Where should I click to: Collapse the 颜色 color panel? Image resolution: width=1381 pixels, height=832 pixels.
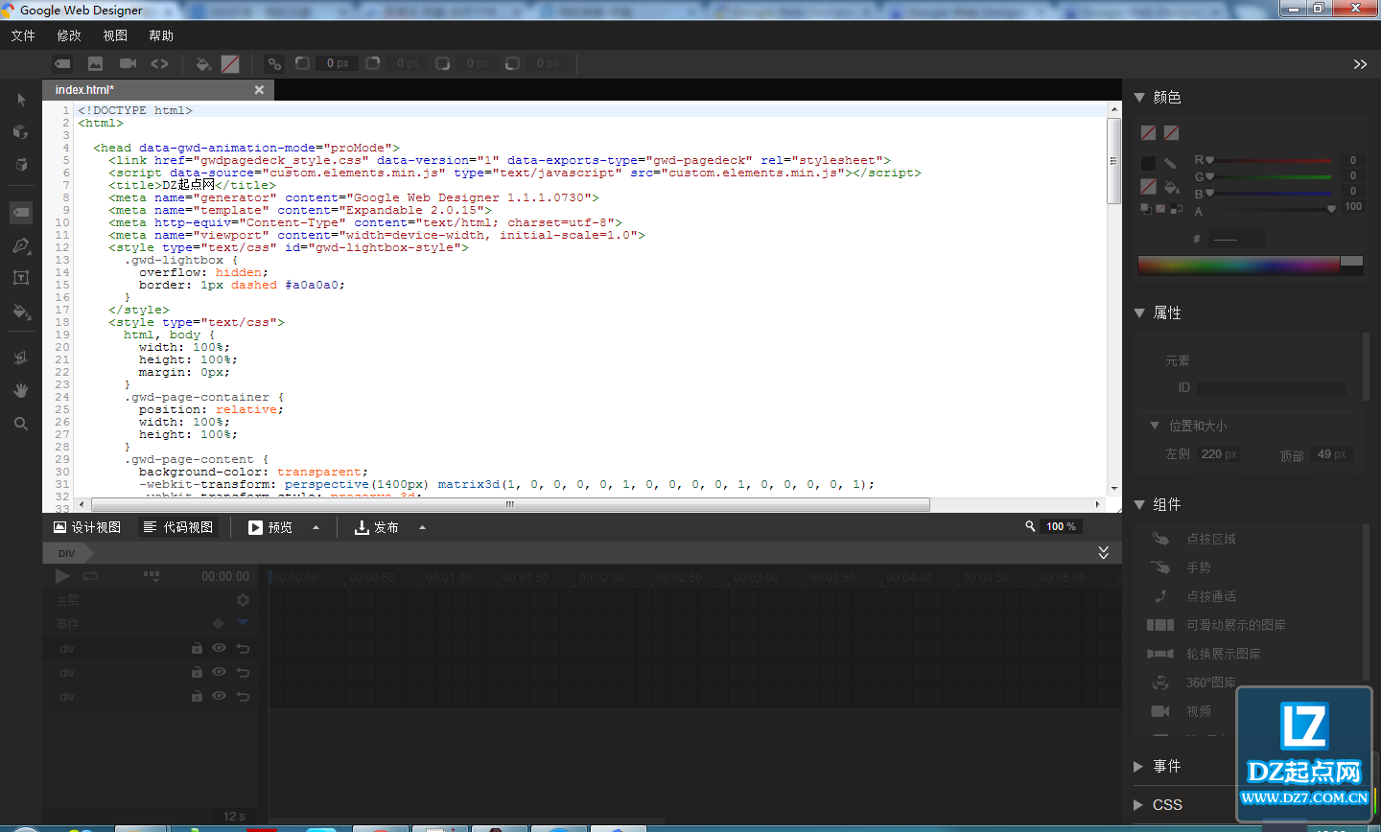click(x=1139, y=97)
